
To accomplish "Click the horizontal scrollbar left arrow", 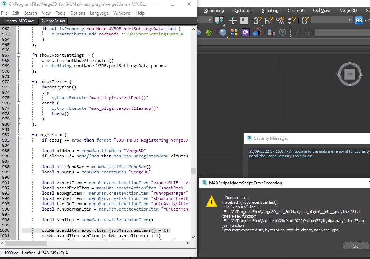I will tap(2, 243).
